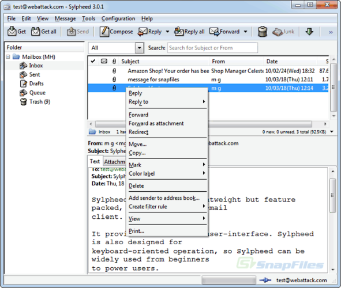Expand Create filter rule submenu
This screenshot has width=341, height=288.
coord(167,206)
